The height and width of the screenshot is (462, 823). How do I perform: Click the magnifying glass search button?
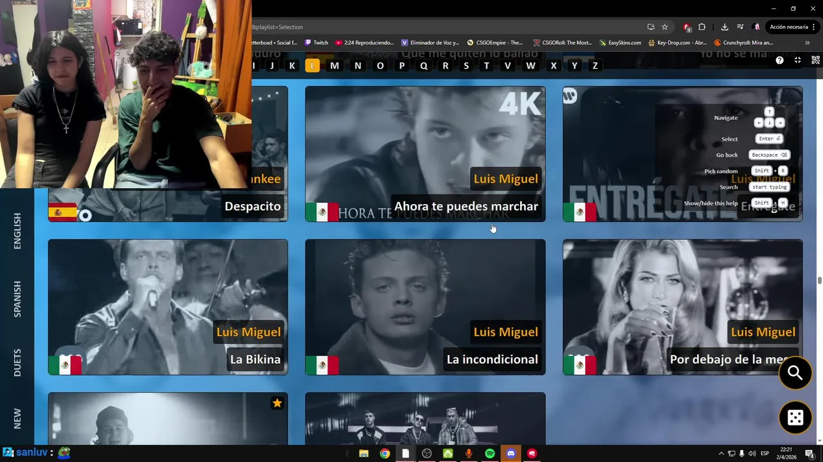[795, 373]
